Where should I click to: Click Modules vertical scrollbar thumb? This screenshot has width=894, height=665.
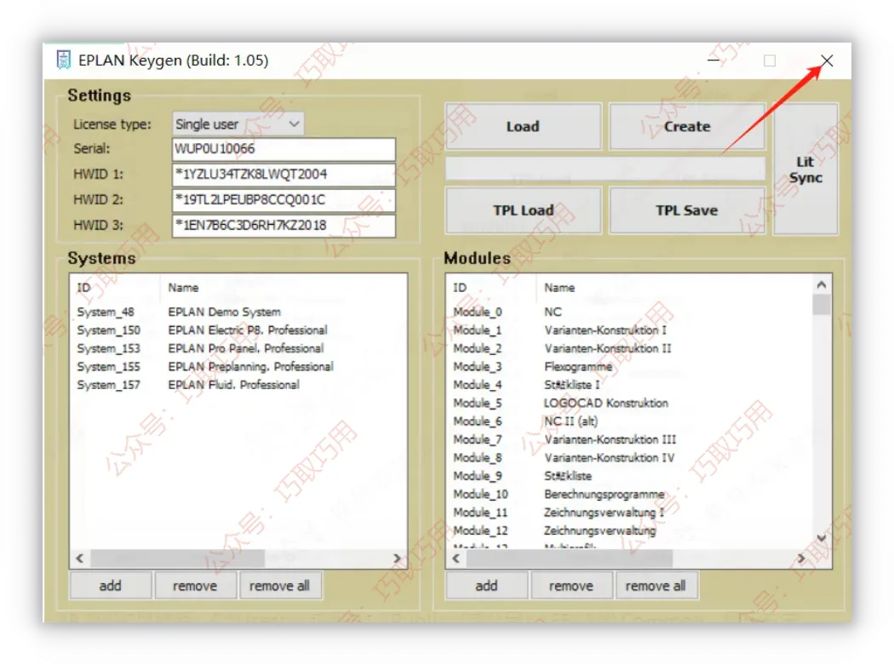pyautogui.click(x=822, y=304)
